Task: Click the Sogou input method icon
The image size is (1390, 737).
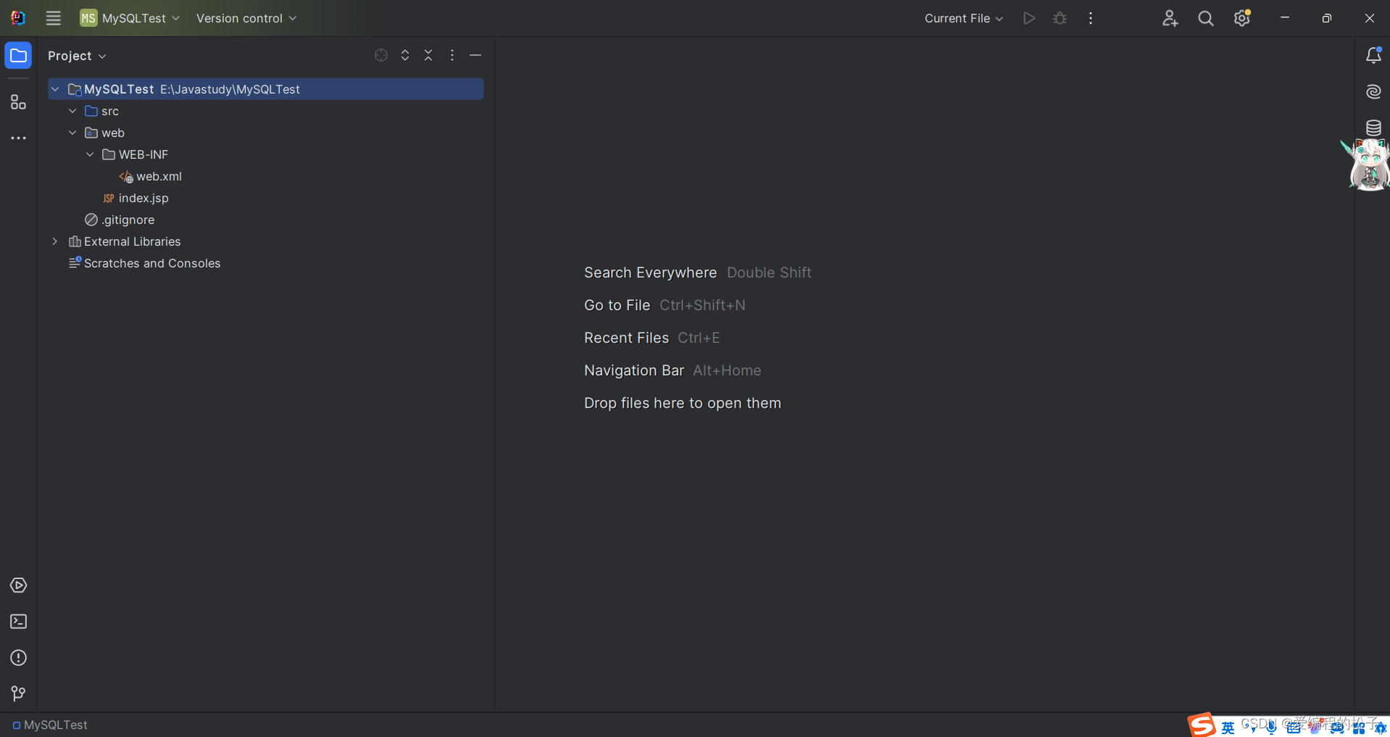Action: (x=1202, y=725)
